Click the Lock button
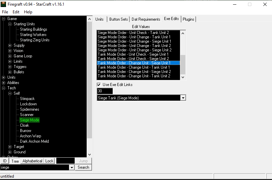Image resolution: width=272 pixels, height=180 pixels. tap(49, 161)
